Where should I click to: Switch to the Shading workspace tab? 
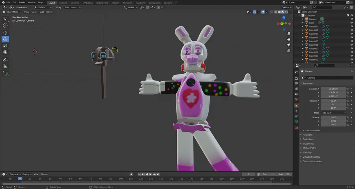115,3
